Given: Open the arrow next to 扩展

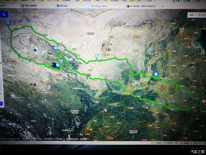Looking at the screenshot, I should click(182, 1).
